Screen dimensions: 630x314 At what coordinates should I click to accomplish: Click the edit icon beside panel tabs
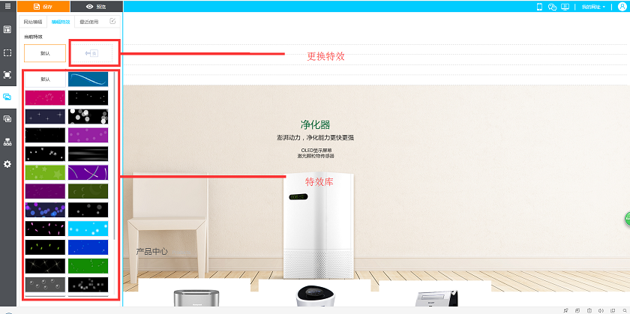(x=113, y=21)
